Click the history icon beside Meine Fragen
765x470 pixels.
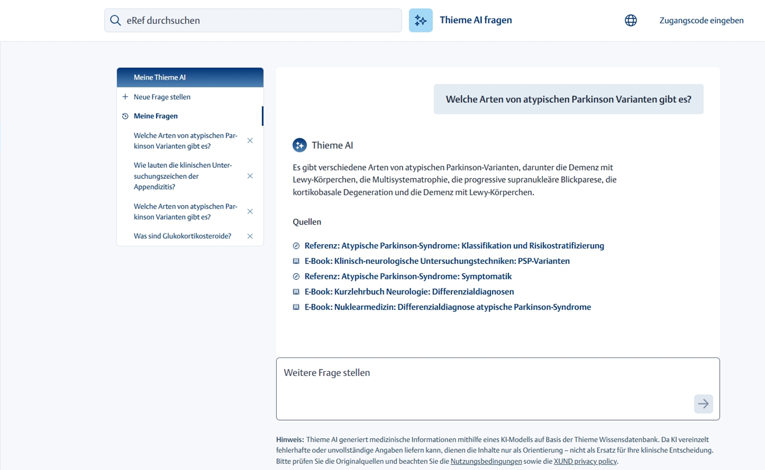(x=125, y=116)
